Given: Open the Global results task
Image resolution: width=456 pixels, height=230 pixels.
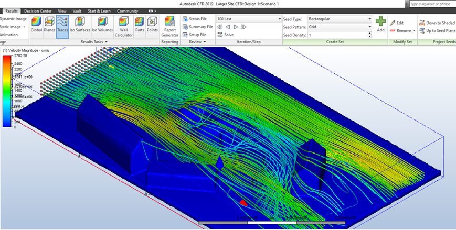Looking at the screenshot, I should pos(36,25).
